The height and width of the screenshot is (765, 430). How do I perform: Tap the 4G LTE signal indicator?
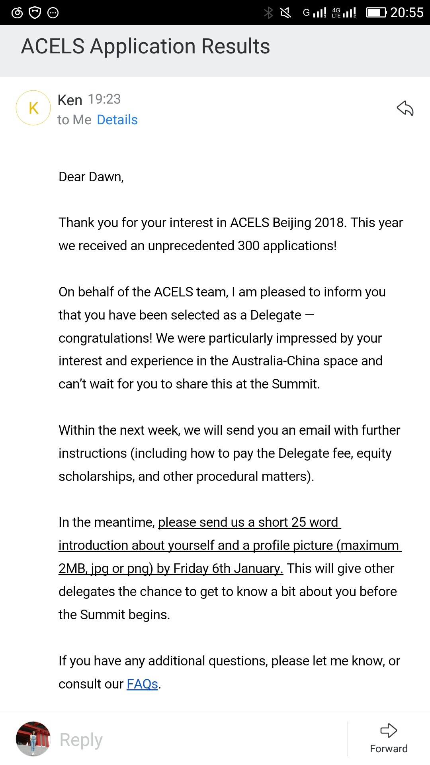pyautogui.click(x=344, y=13)
